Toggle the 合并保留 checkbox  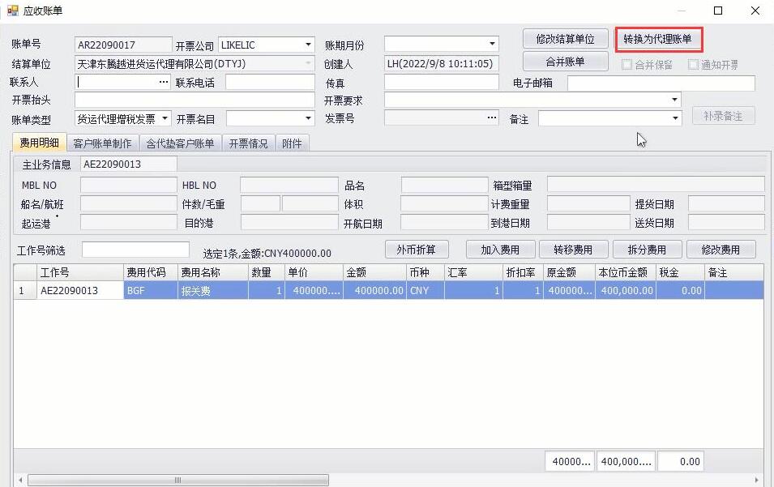tap(627, 65)
